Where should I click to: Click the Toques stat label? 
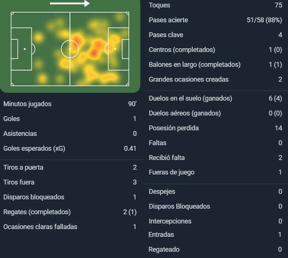(160, 5)
